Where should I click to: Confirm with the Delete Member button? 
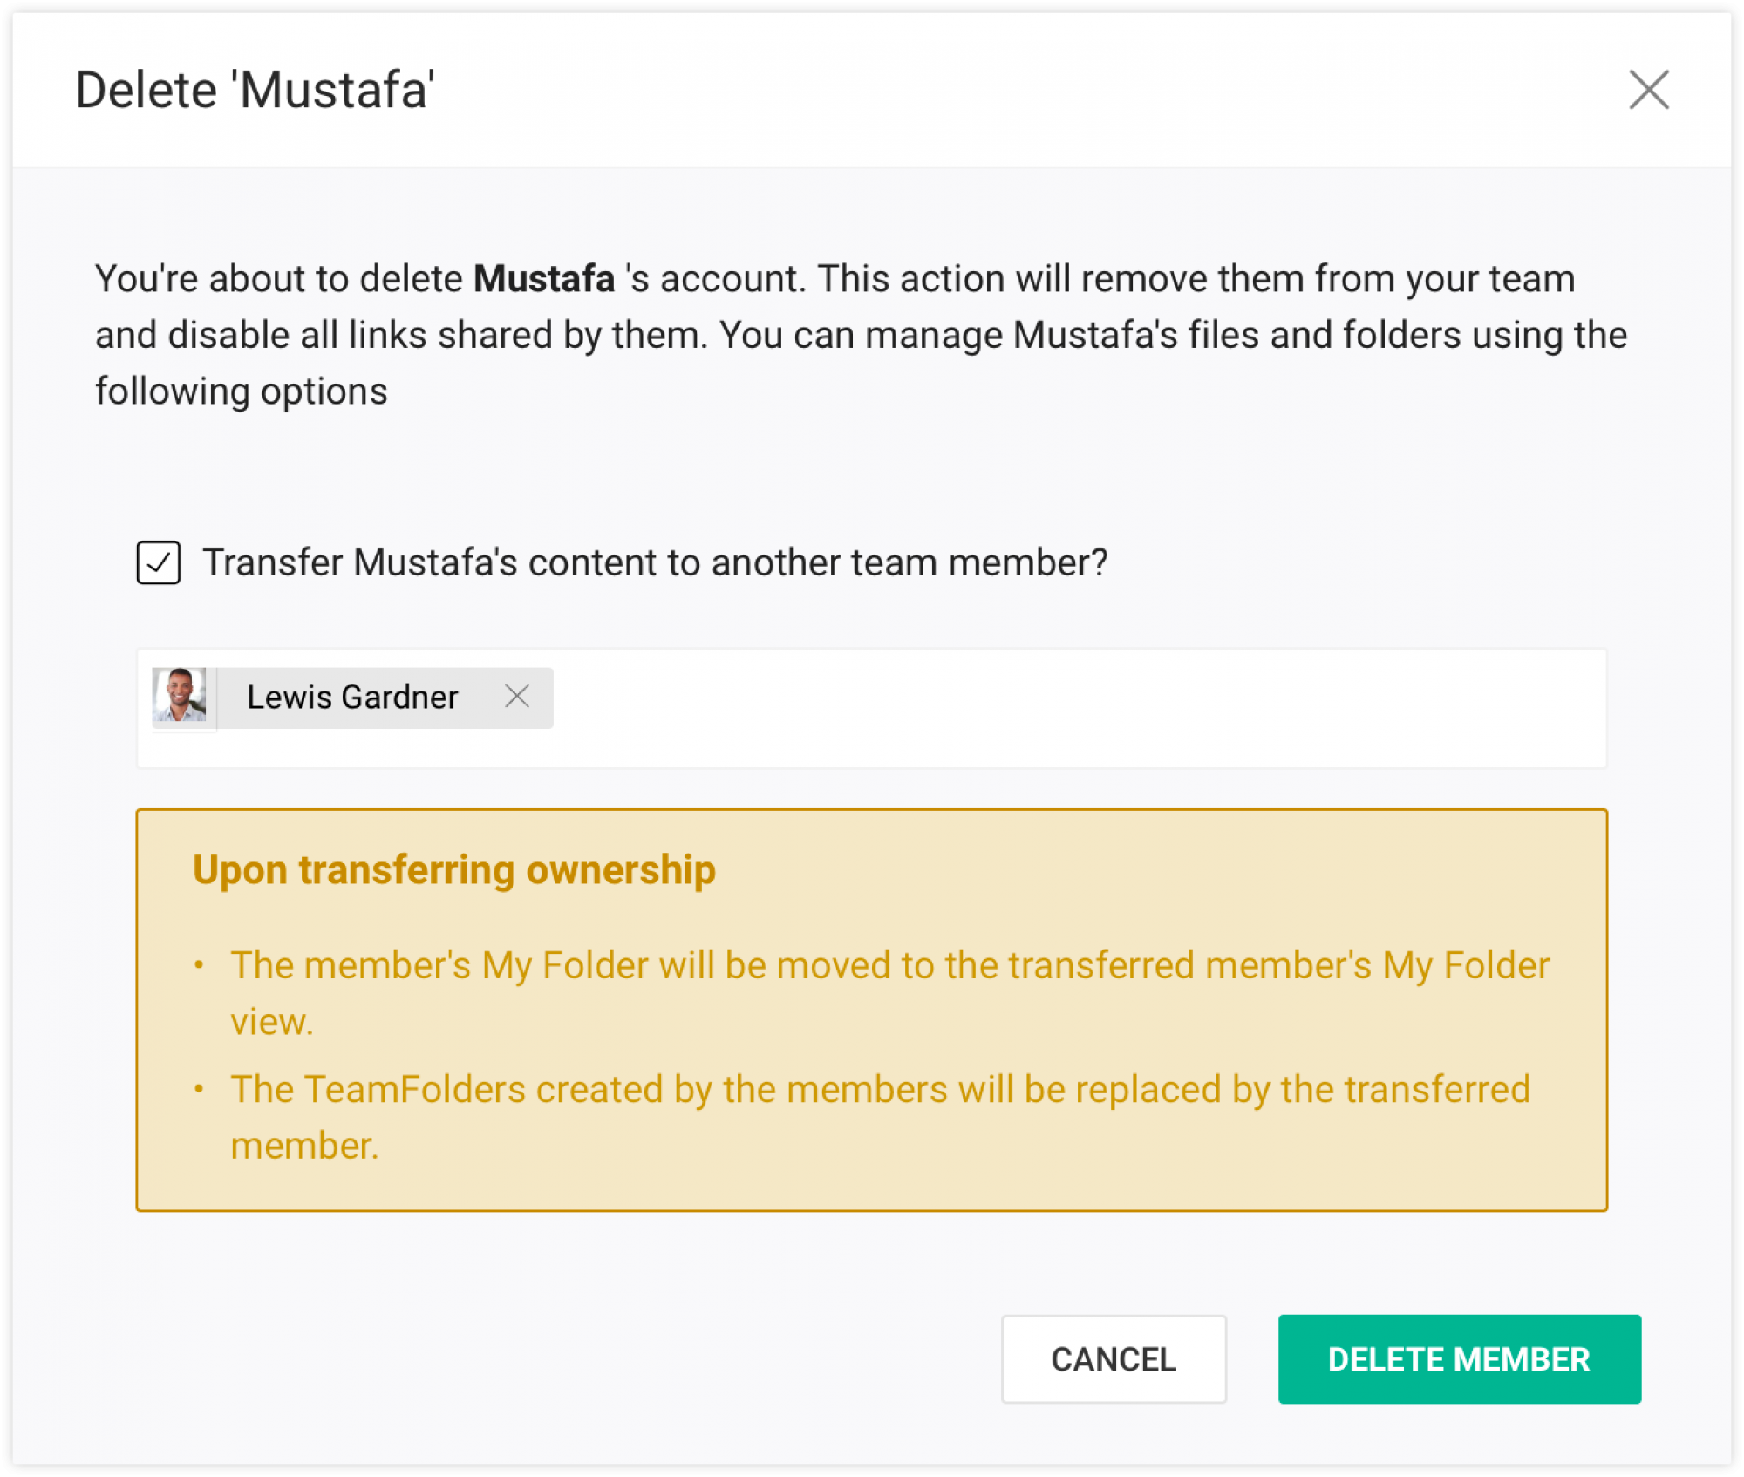point(1459,1359)
